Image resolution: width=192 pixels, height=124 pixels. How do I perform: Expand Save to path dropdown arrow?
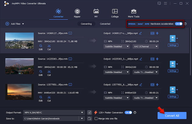(x=82, y=119)
